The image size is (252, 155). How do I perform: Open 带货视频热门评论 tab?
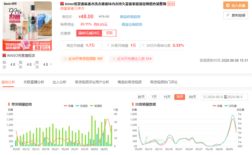coord(164,82)
